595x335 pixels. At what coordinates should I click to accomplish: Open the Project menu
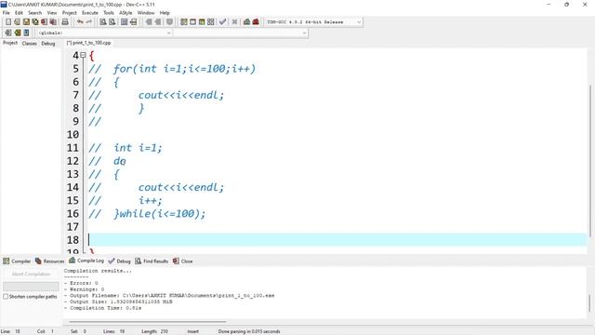click(x=70, y=12)
